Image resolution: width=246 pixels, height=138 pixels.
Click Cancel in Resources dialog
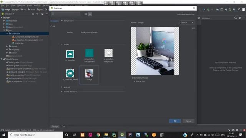(188, 121)
